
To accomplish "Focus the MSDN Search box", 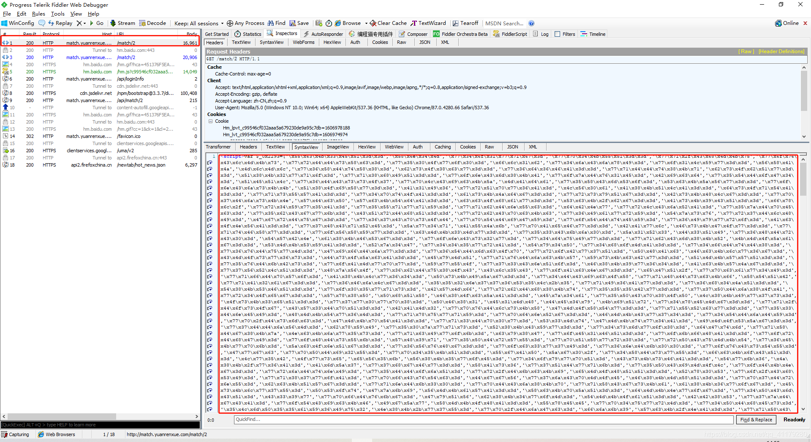I will click(x=504, y=23).
